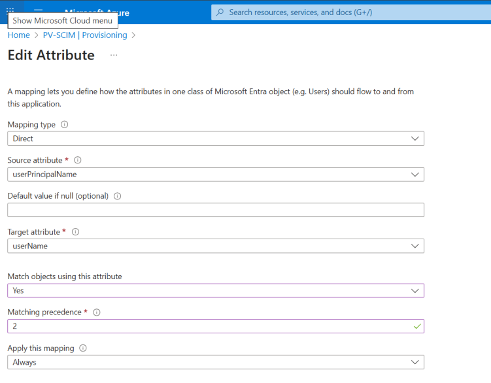Open the Azure portal hamburger menu

(38, 12)
